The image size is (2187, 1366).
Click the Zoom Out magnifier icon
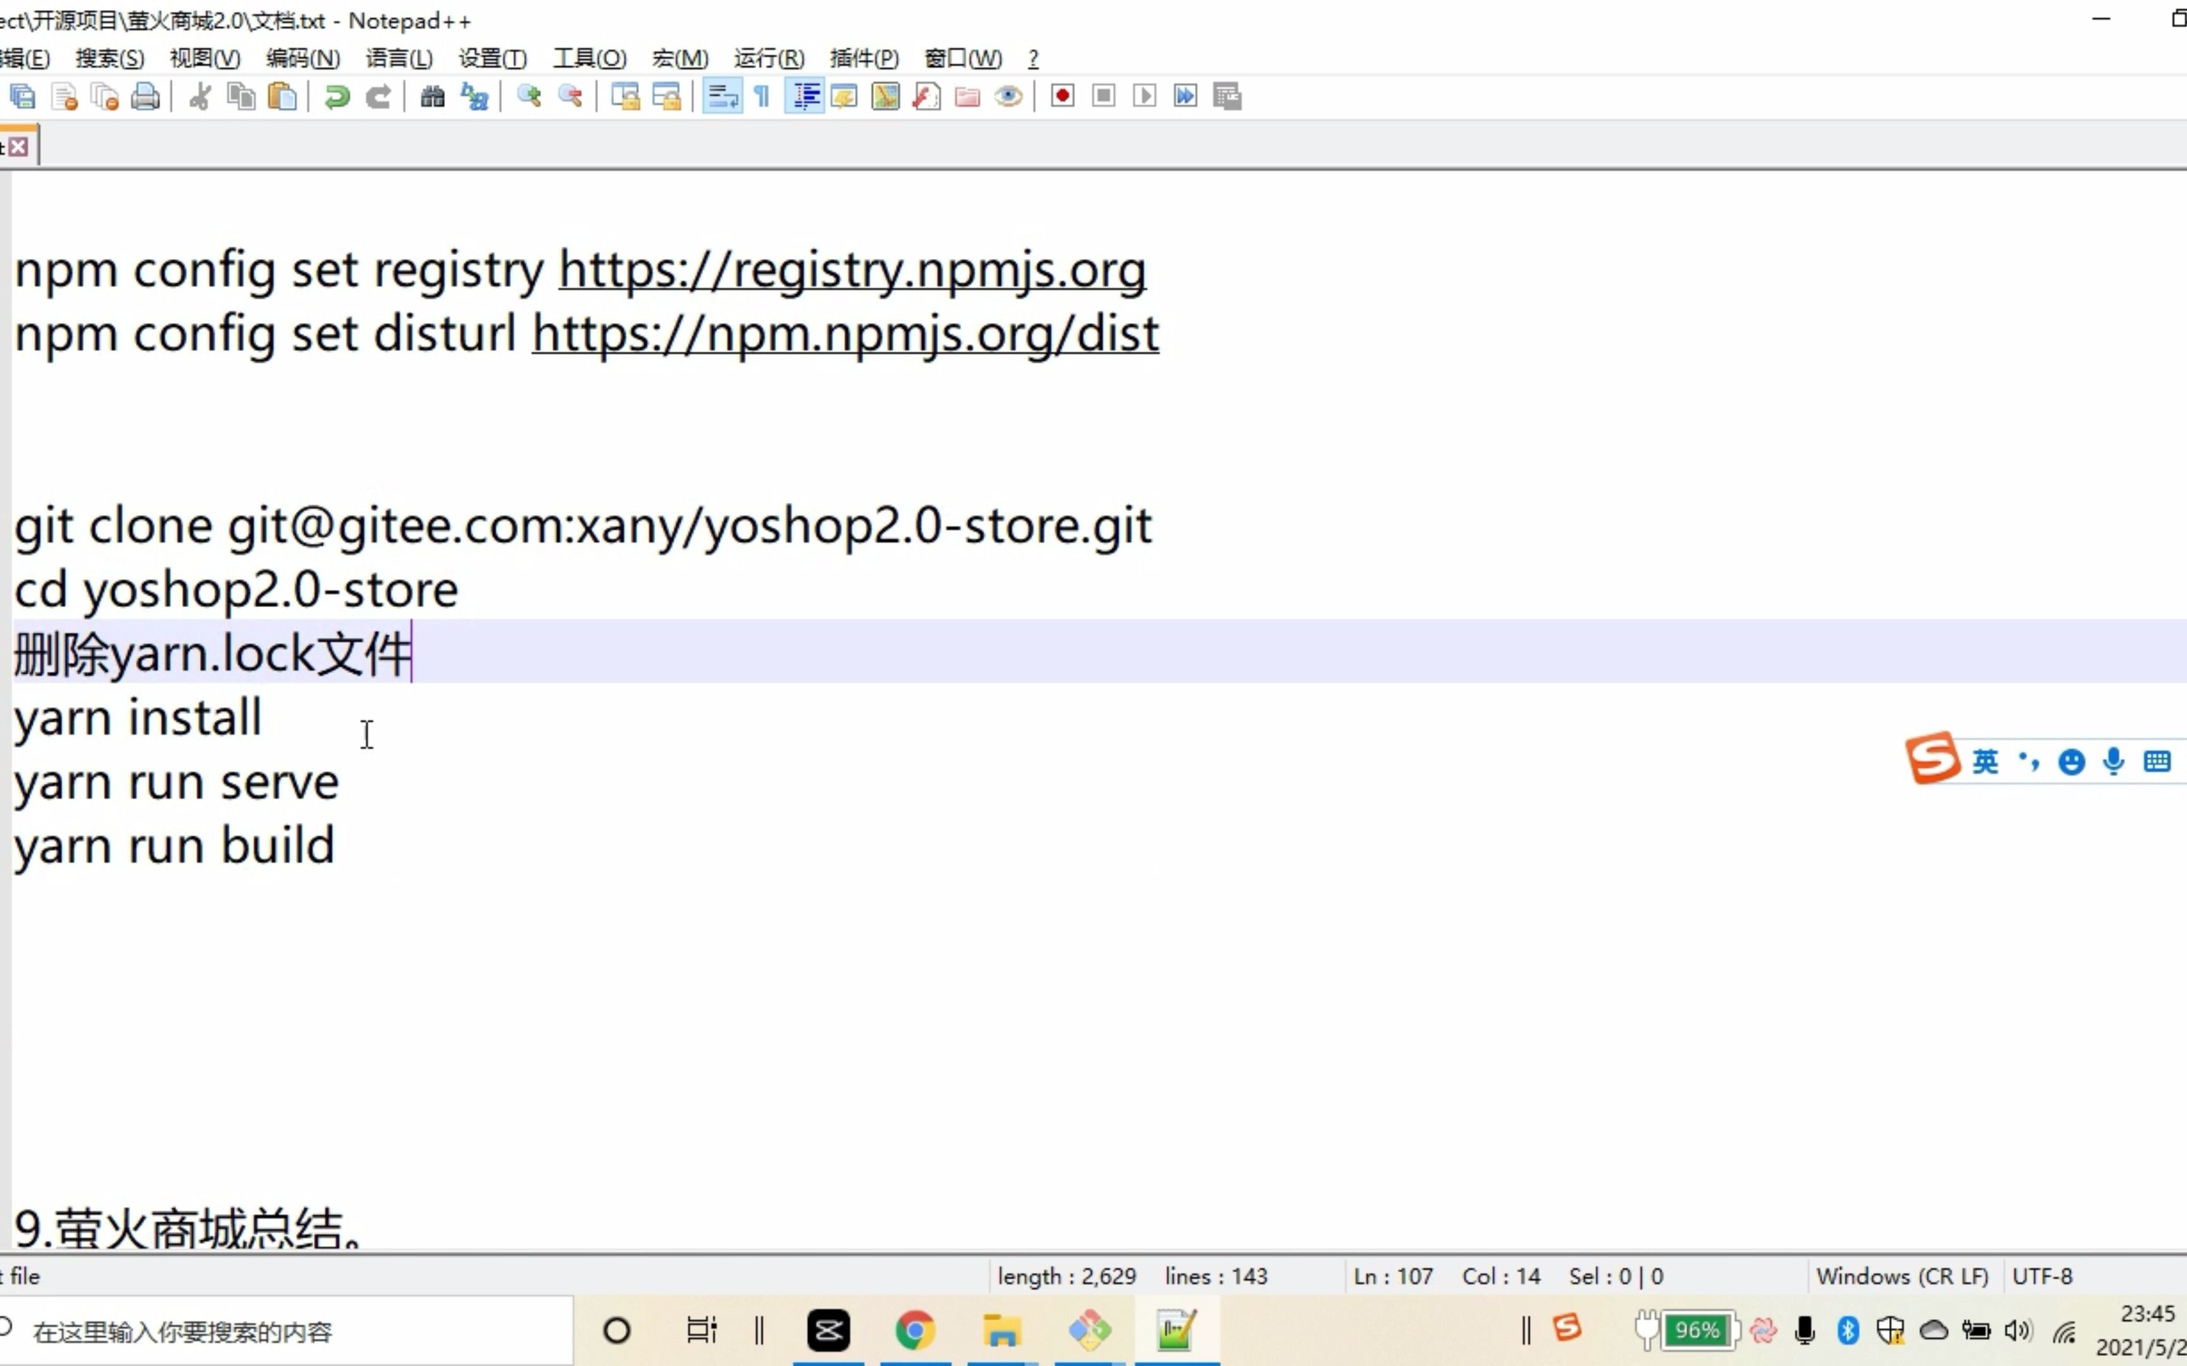tap(570, 95)
